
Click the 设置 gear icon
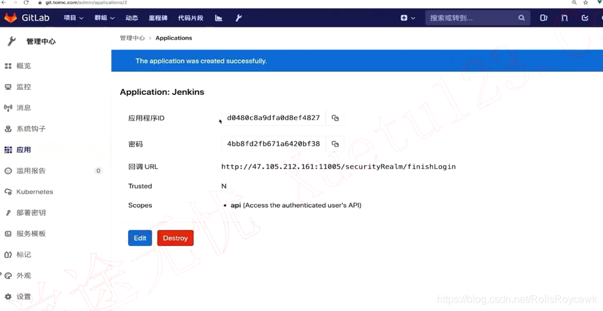coord(8,296)
